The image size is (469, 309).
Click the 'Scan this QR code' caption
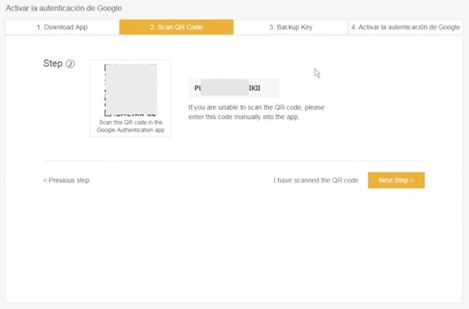click(x=131, y=123)
